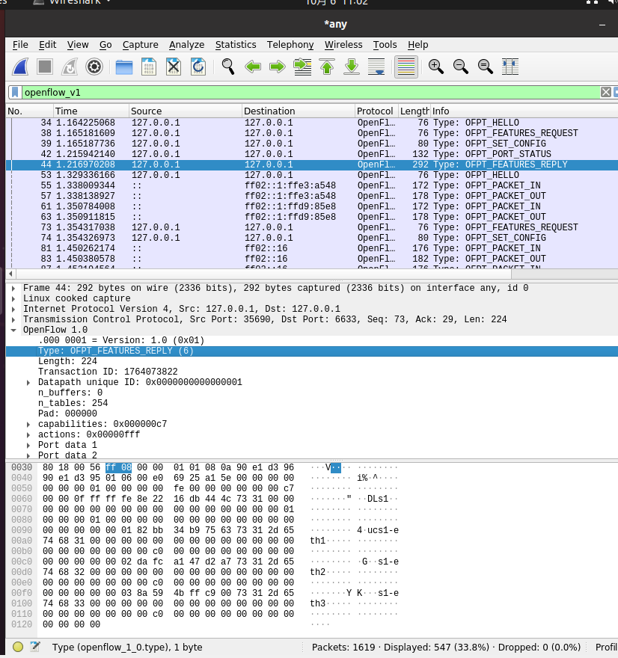The image size is (618, 658).
Task: Reset text to normal size
Action: coord(486,67)
